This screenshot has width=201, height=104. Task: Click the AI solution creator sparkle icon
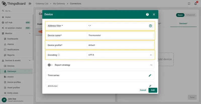(x=3, y=28)
